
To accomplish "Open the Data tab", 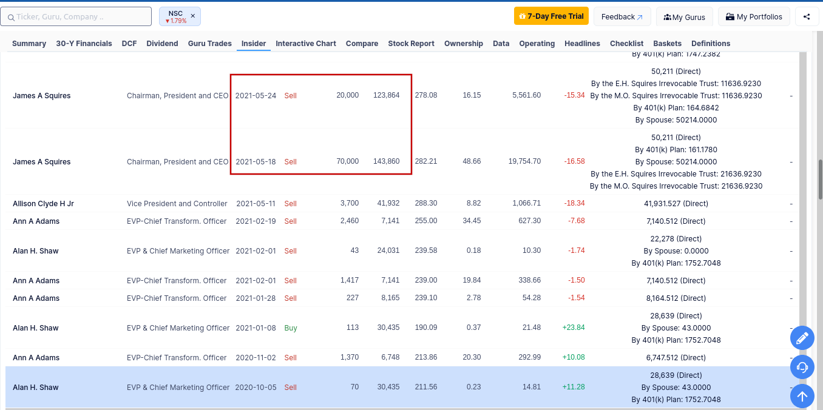I will pos(501,44).
